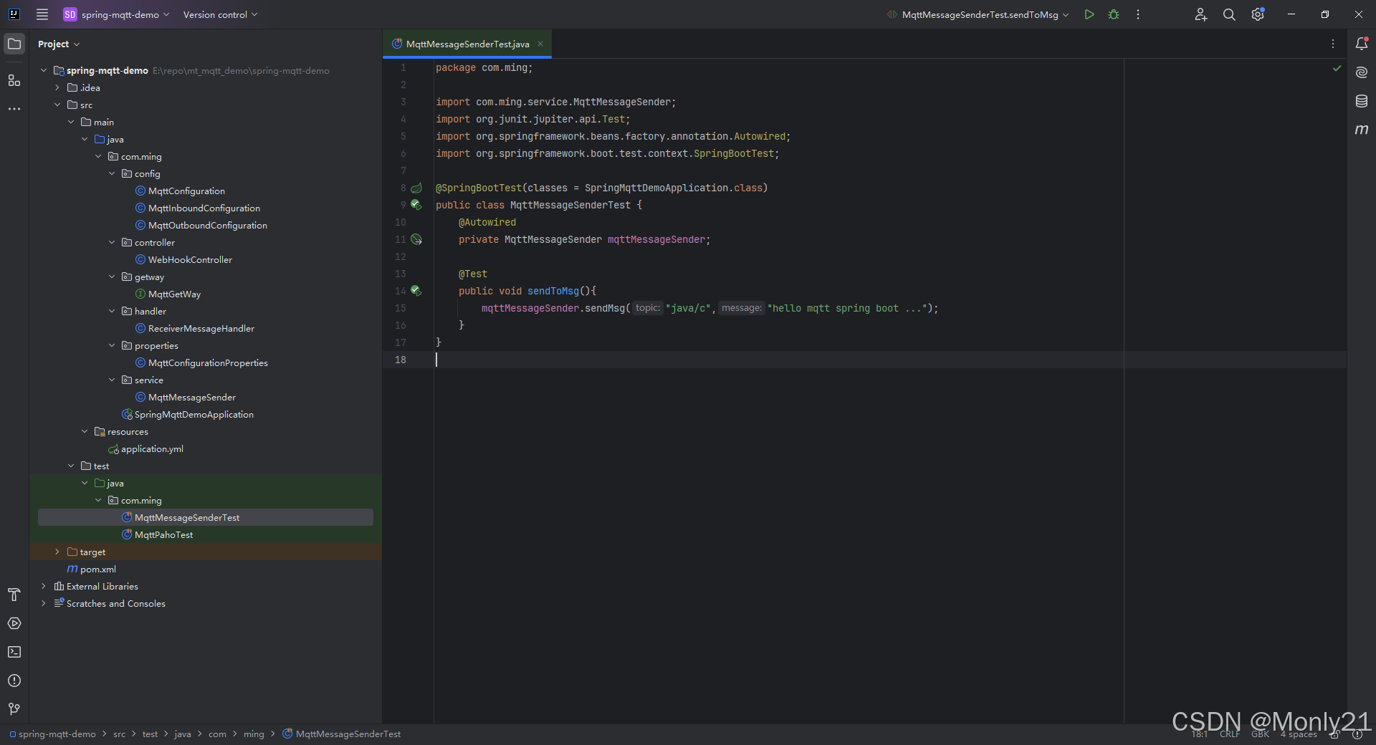Collapse the service package
The image size is (1376, 745).
[112, 380]
